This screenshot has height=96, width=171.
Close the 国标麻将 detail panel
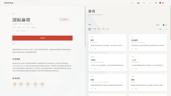point(71,14)
